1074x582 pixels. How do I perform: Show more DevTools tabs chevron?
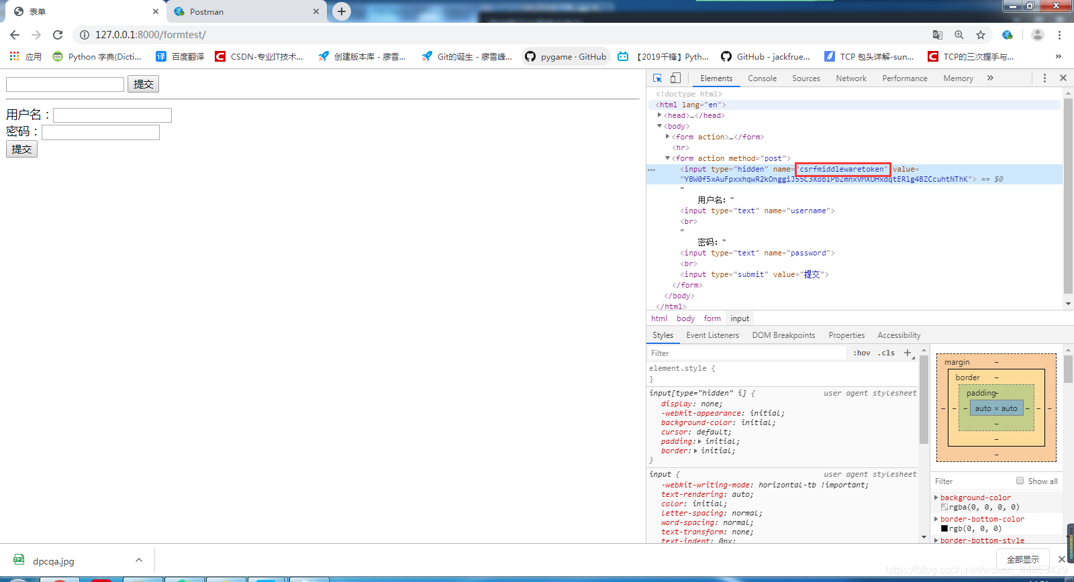point(990,78)
